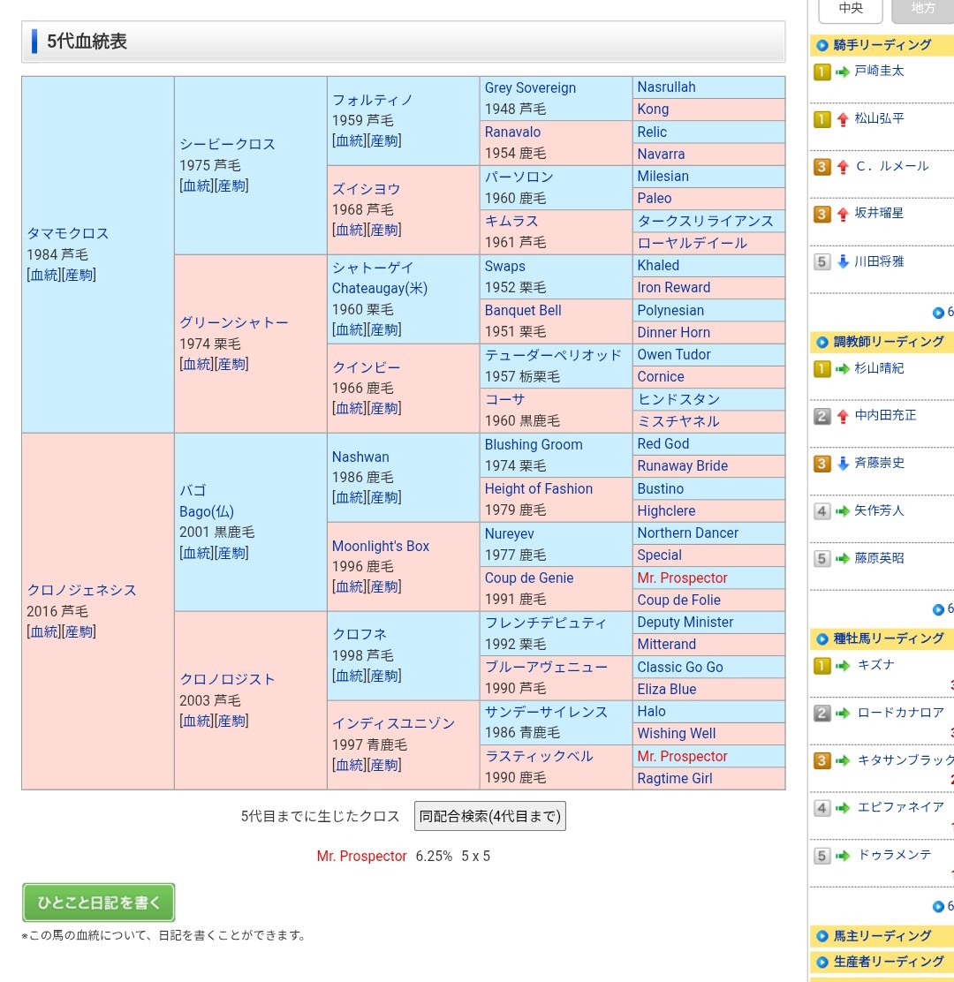Open the タマモクロス horse link

(68, 233)
